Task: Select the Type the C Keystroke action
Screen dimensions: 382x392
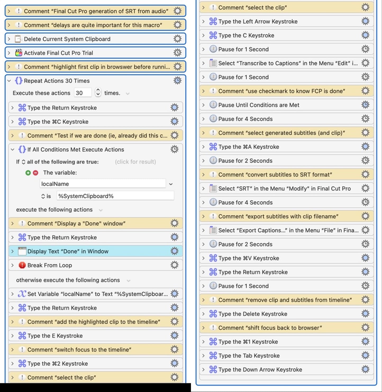Action: coord(286,35)
